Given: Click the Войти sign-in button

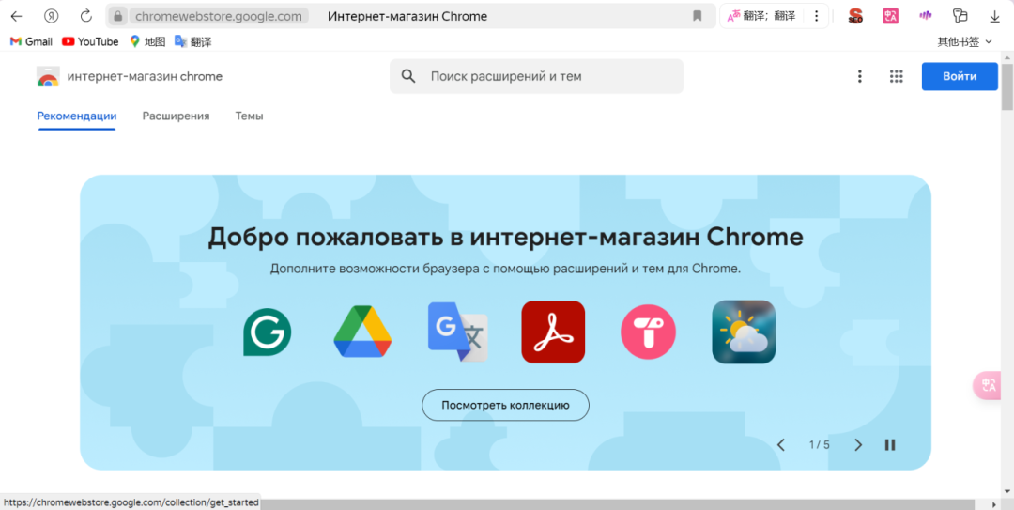Looking at the screenshot, I should (x=960, y=76).
